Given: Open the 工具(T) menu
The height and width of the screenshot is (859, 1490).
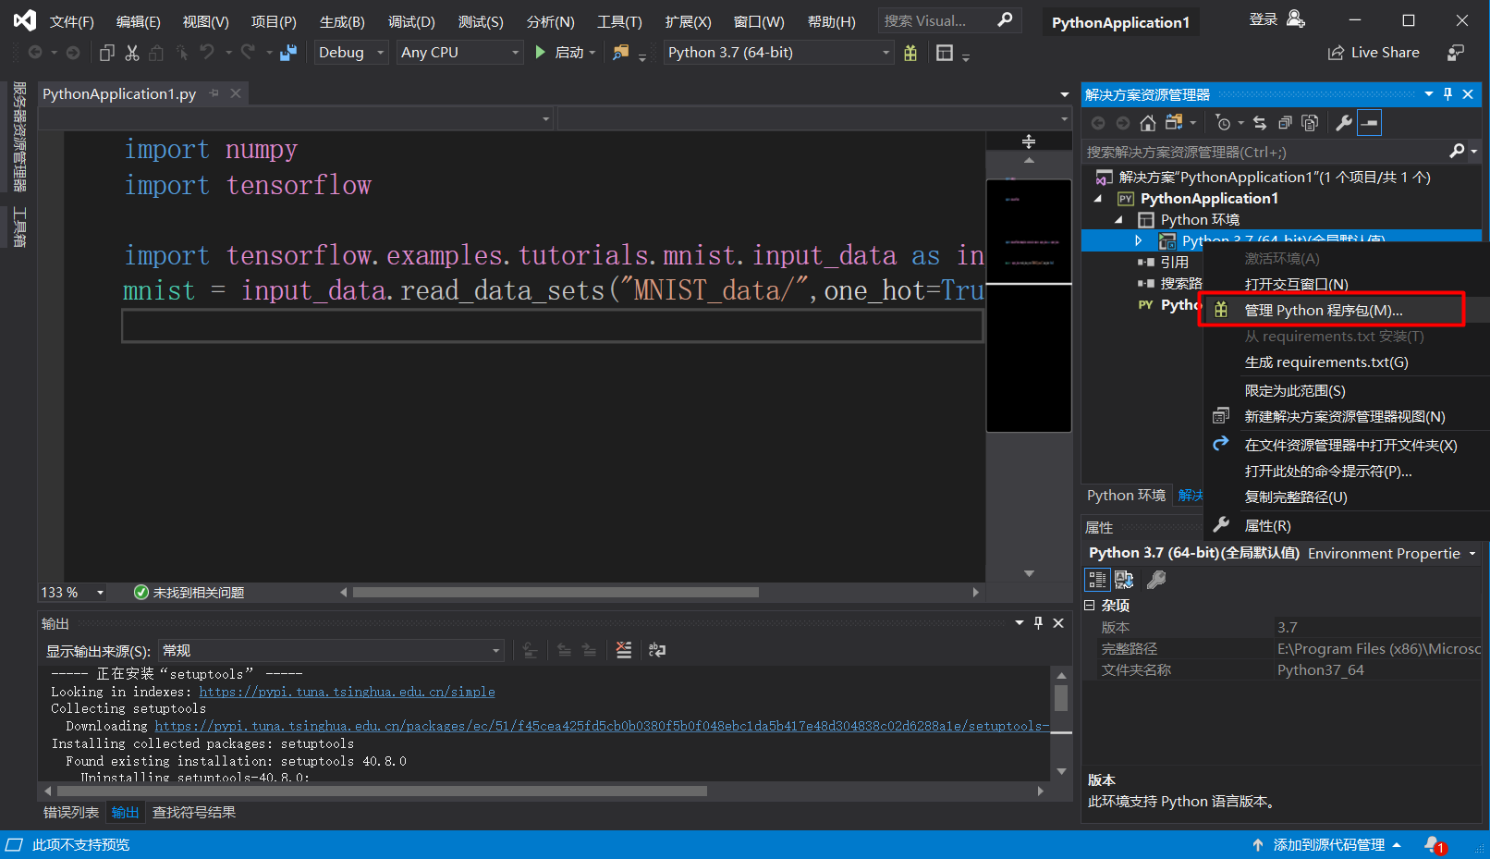Looking at the screenshot, I should (x=619, y=21).
